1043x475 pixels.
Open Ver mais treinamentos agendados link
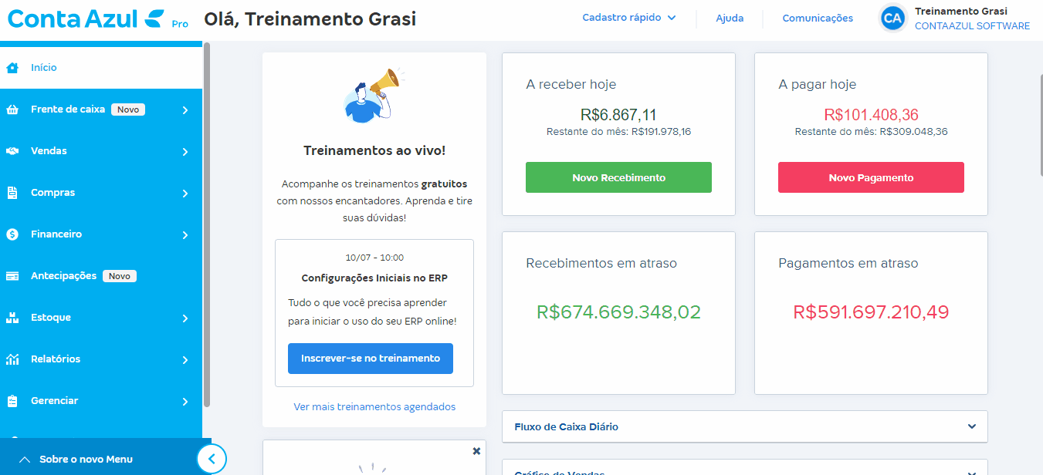(x=374, y=406)
